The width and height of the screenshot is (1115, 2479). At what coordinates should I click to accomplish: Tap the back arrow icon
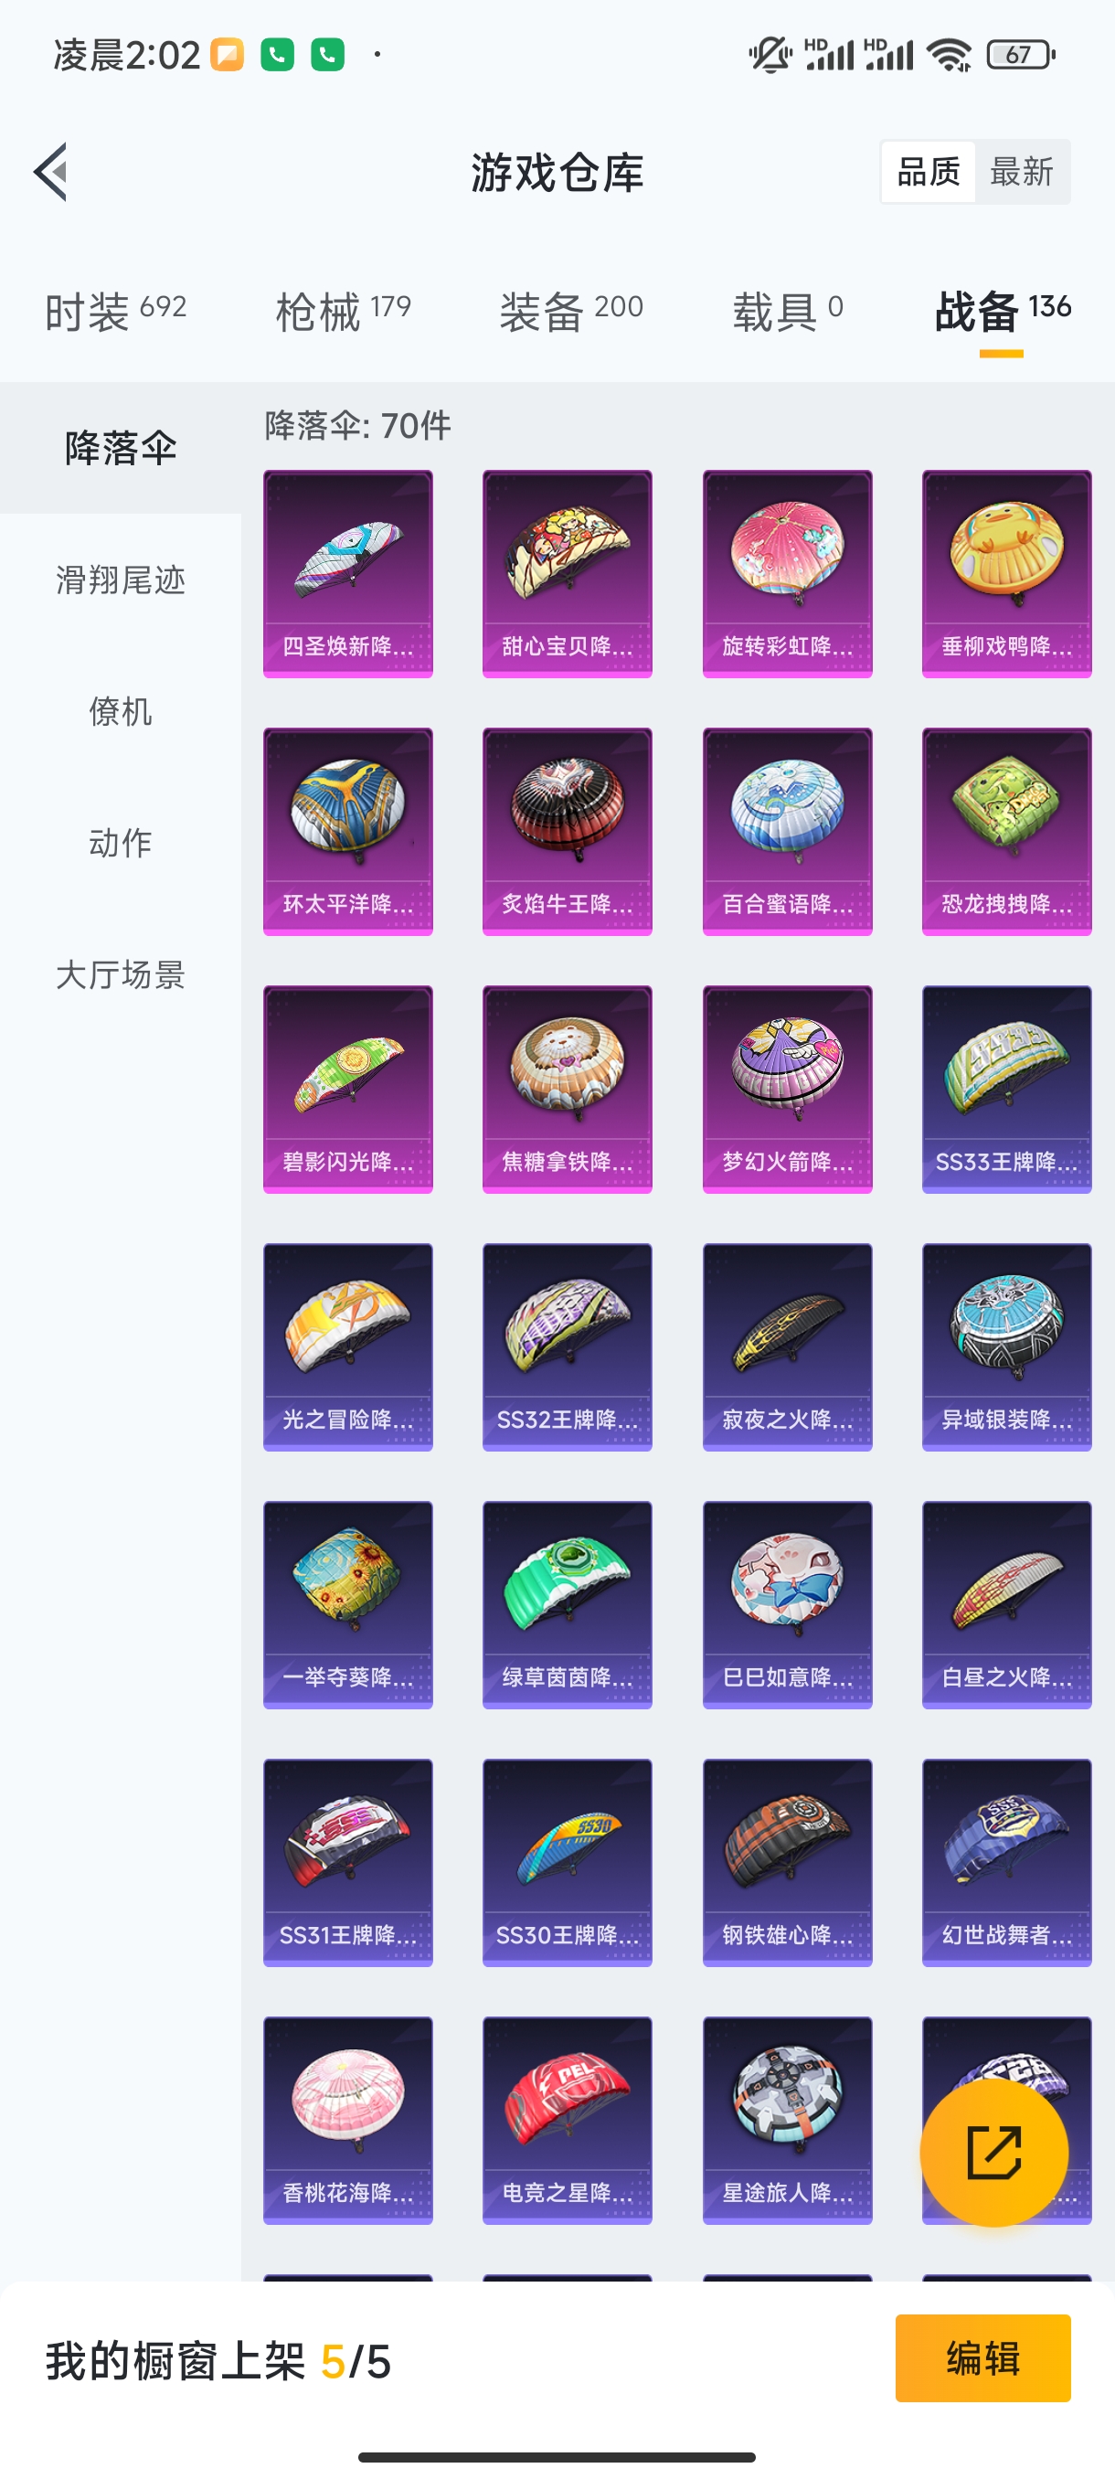pos(50,172)
